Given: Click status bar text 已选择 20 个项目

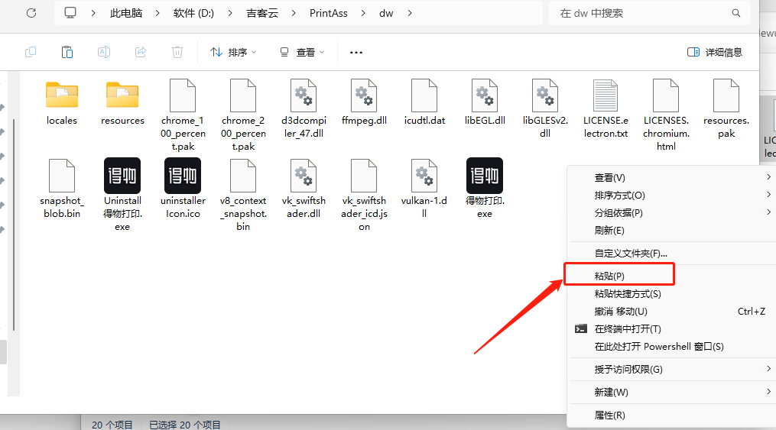Looking at the screenshot, I should click(185, 425).
